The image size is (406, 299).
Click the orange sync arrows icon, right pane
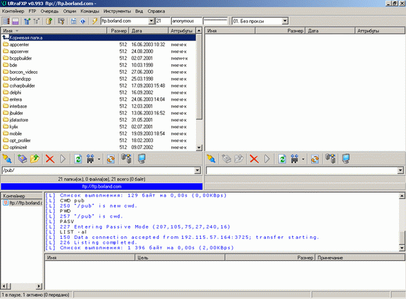click(x=315, y=159)
